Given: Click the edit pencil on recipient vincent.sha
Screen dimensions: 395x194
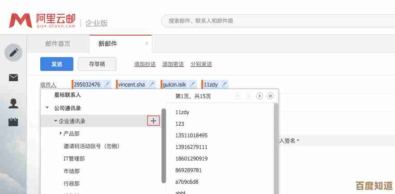Looking at the screenshot, I should click(152, 84).
